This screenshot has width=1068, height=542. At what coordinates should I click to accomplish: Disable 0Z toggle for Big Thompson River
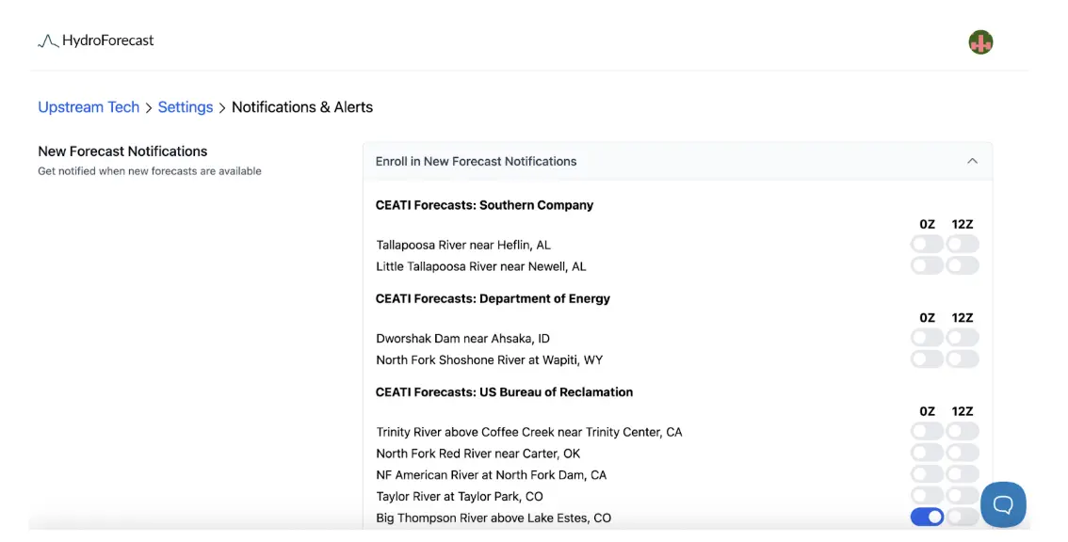[x=927, y=518]
